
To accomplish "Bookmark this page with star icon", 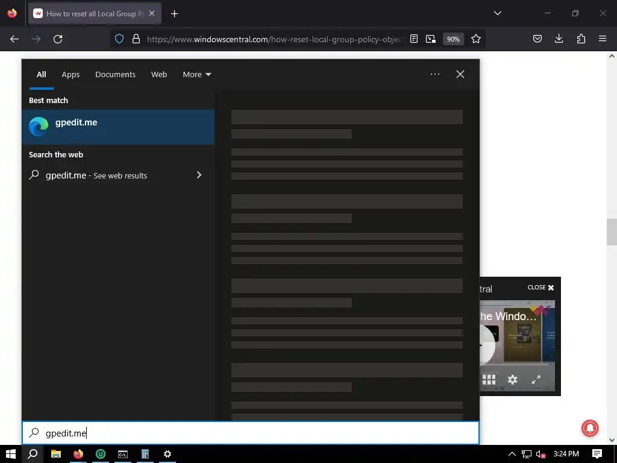I will (476, 39).
